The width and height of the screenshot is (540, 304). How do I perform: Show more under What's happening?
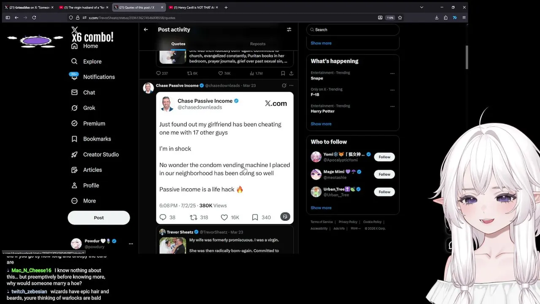[x=321, y=124]
